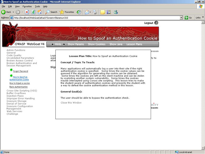Viewport: 205px width, 154px height.
Task: Click Close this Window link
Action: tap(71, 103)
